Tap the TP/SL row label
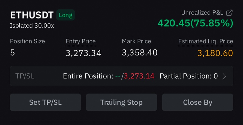243x125 pixels. coord(25,76)
